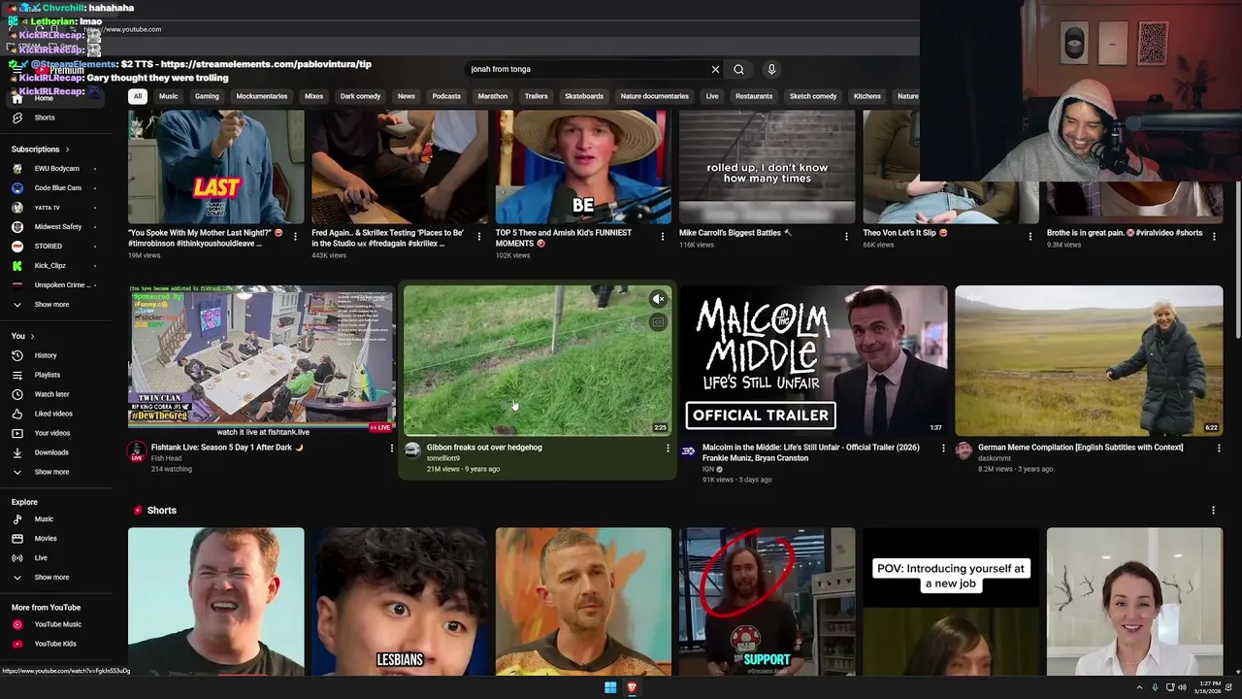Select the All filter chip
The height and width of the screenshot is (699, 1242).
(x=138, y=96)
